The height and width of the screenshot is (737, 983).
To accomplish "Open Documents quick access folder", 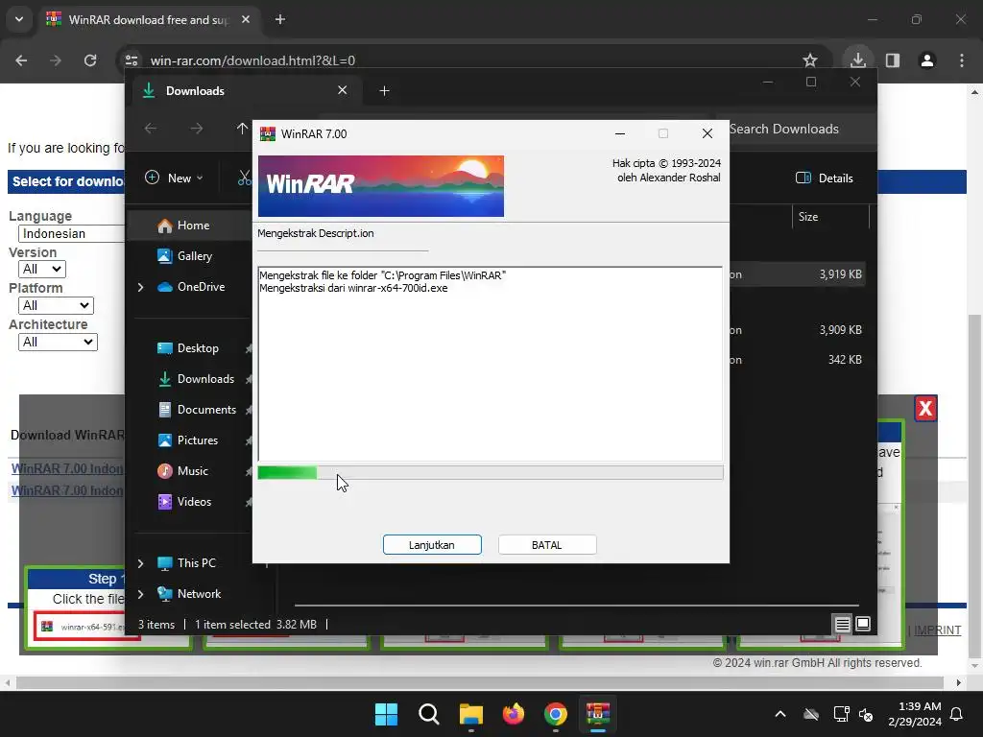I will (197, 410).
